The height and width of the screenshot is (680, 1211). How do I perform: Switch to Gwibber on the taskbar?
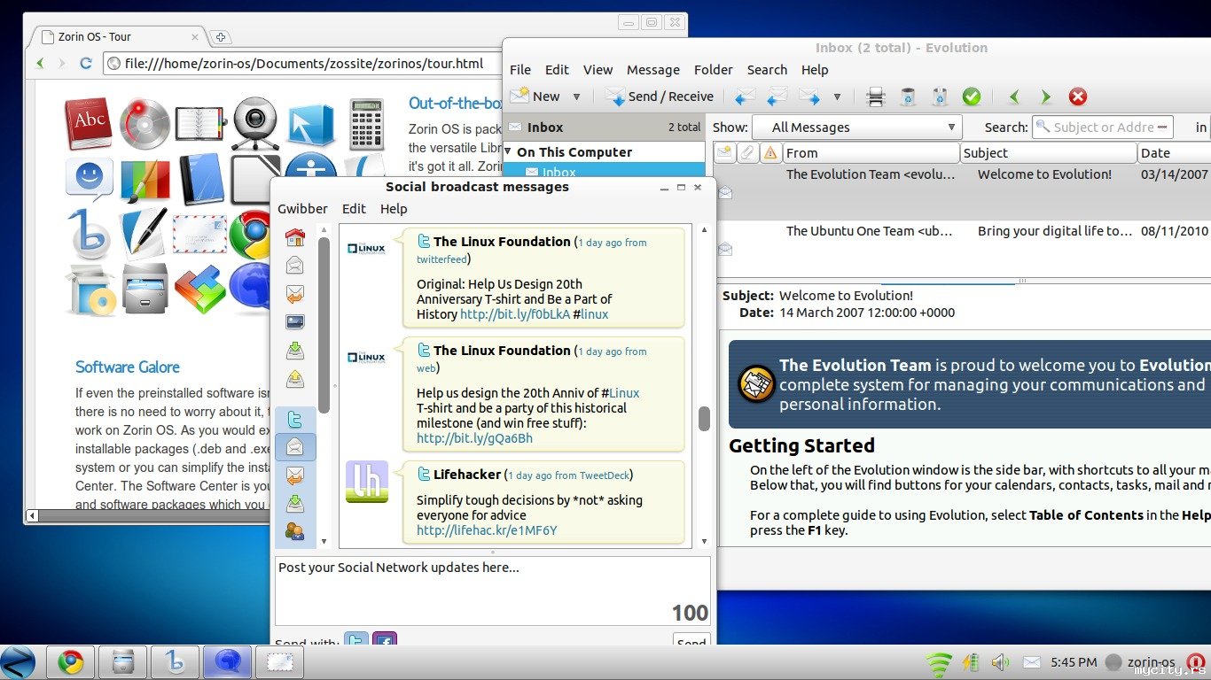pyautogui.click(x=227, y=662)
